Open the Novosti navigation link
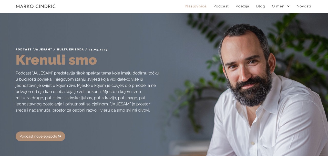The width and height of the screenshot is (328, 156). [304, 6]
